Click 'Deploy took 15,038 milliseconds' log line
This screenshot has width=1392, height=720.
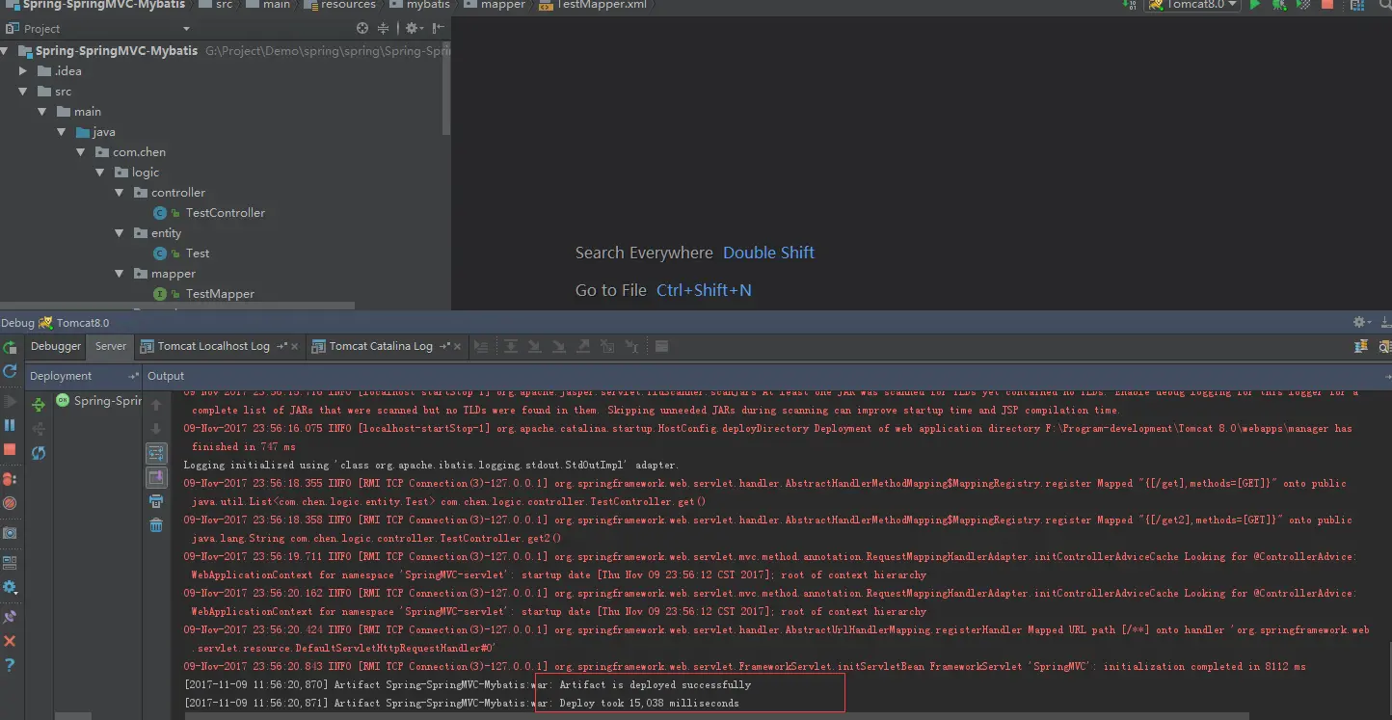(650, 704)
